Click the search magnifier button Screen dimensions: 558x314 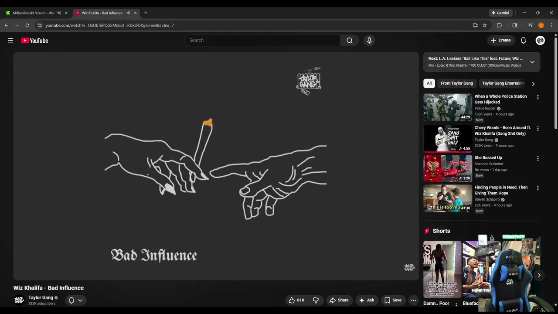tap(350, 41)
